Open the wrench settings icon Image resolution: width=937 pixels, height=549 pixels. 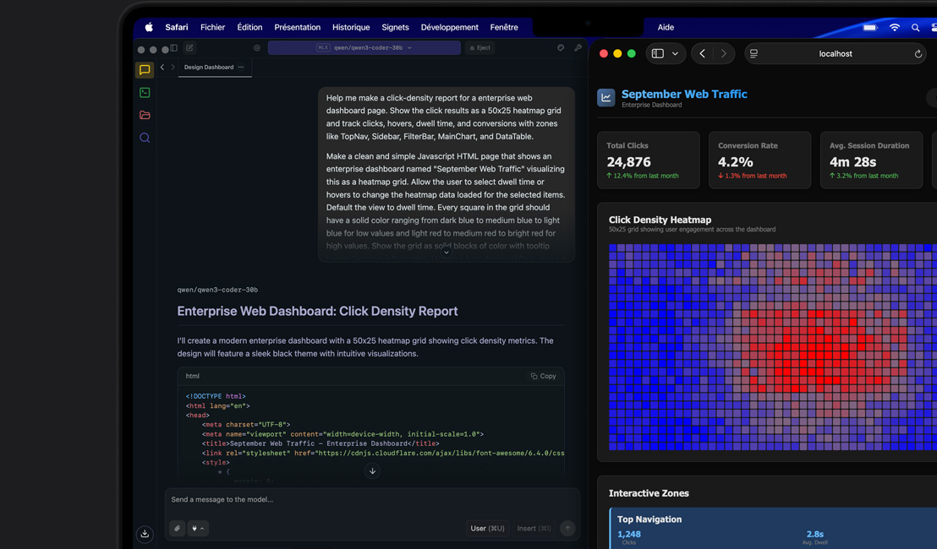tap(578, 48)
